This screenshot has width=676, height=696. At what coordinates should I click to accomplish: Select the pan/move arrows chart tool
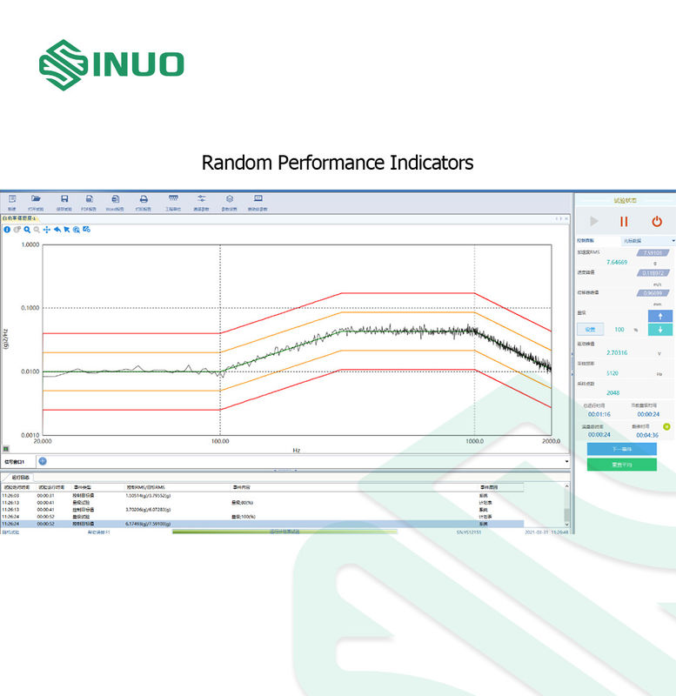click(47, 230)
